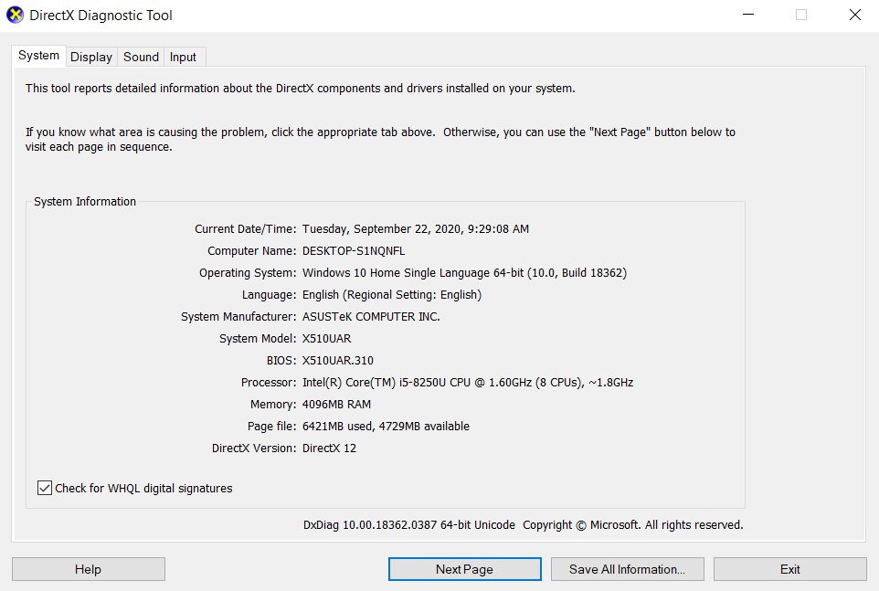Exit the diagnostic tool via Exit button

click(x=789, y=569)
